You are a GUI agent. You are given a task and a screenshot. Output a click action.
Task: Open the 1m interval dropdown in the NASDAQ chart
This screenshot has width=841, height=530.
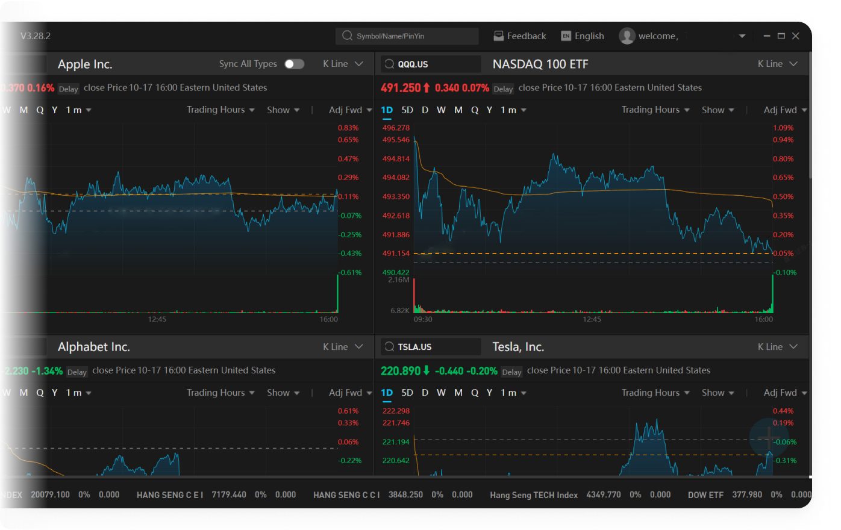pyautogui.click(x=514, y=110)
